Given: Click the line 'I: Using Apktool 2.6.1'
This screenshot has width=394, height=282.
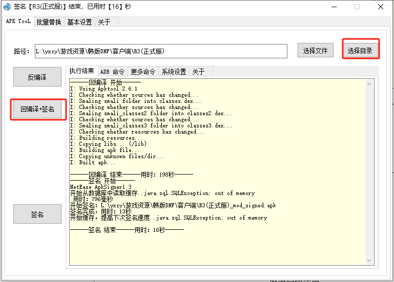Looking at the screenshot, I should (104, 89).
